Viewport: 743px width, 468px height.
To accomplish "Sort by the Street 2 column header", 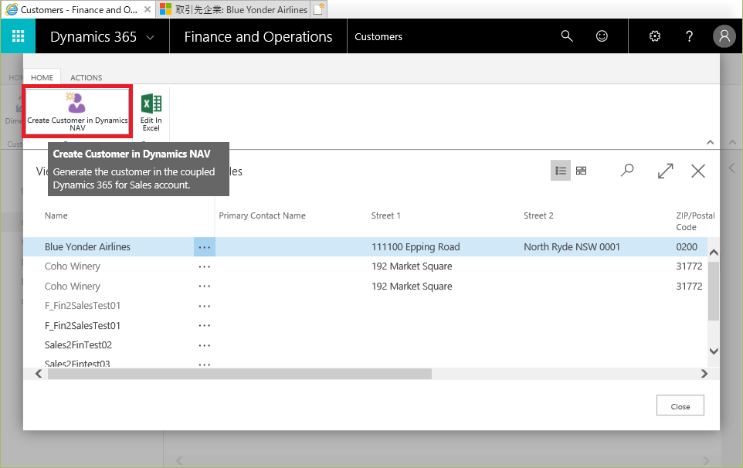I will (x=538, y=215).
